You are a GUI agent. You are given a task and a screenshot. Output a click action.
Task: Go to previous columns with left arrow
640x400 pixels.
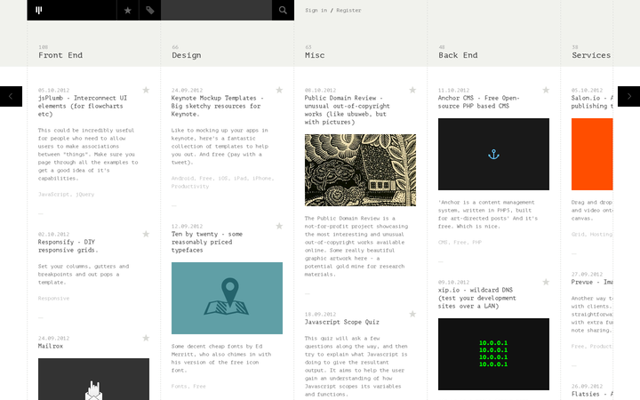(x=11, y=96)
